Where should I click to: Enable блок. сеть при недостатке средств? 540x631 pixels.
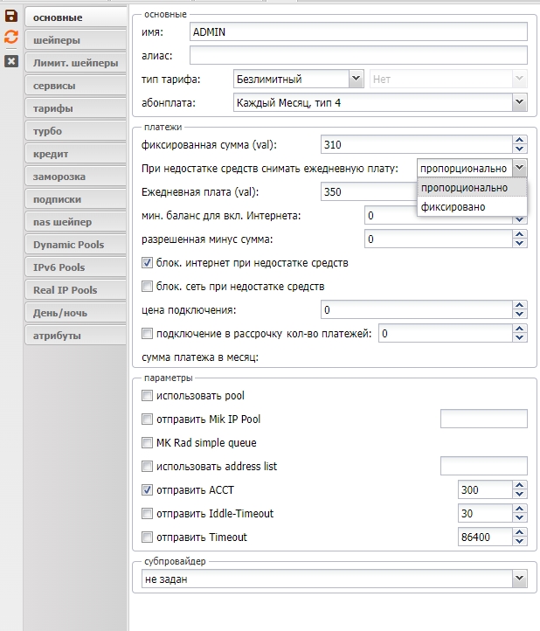pos(147,286)
